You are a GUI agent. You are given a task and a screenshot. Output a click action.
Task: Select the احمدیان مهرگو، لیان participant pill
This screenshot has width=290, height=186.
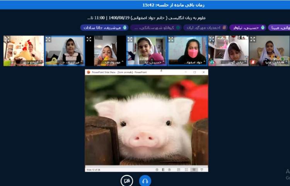point(205,28)
